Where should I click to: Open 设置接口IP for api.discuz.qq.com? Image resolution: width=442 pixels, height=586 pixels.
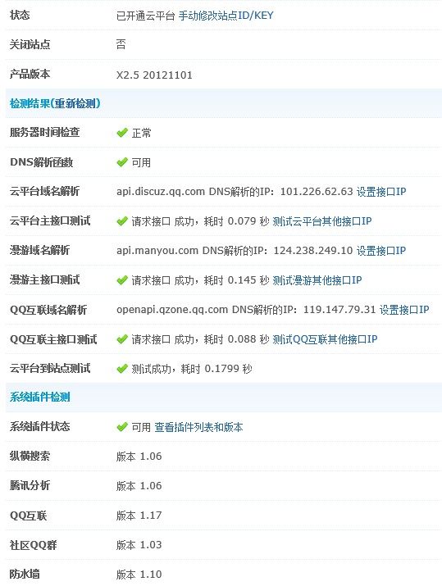[x=381, y=192]
